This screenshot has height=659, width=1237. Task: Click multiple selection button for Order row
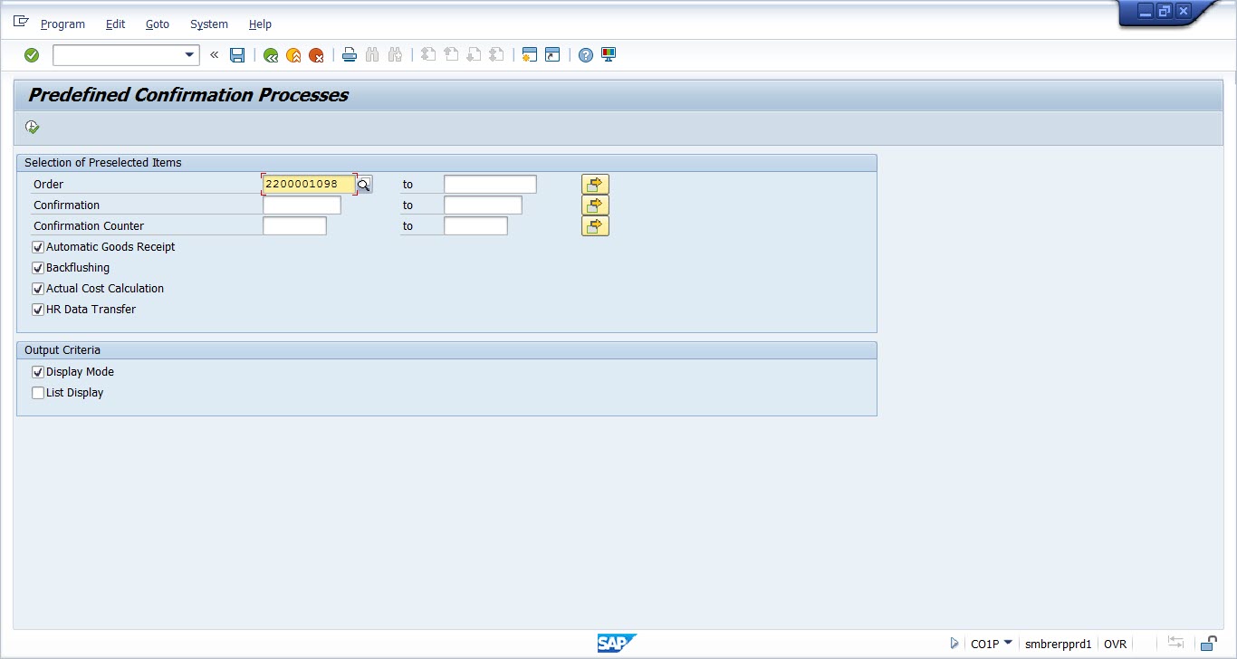(595, 185)
